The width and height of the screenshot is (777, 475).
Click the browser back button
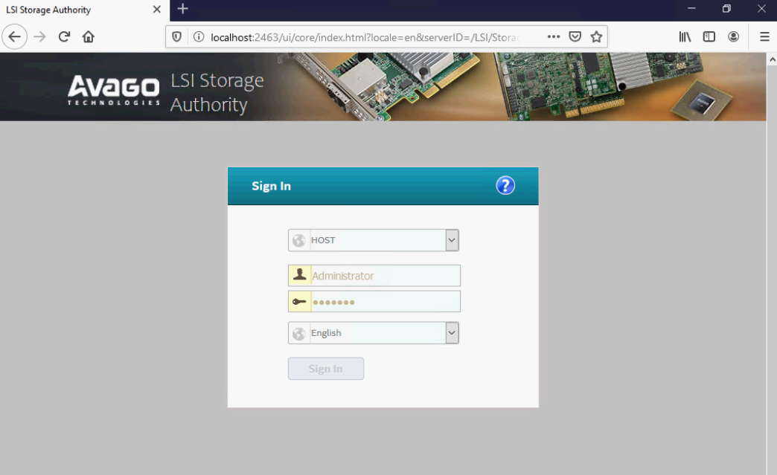[x=15, y=36]
